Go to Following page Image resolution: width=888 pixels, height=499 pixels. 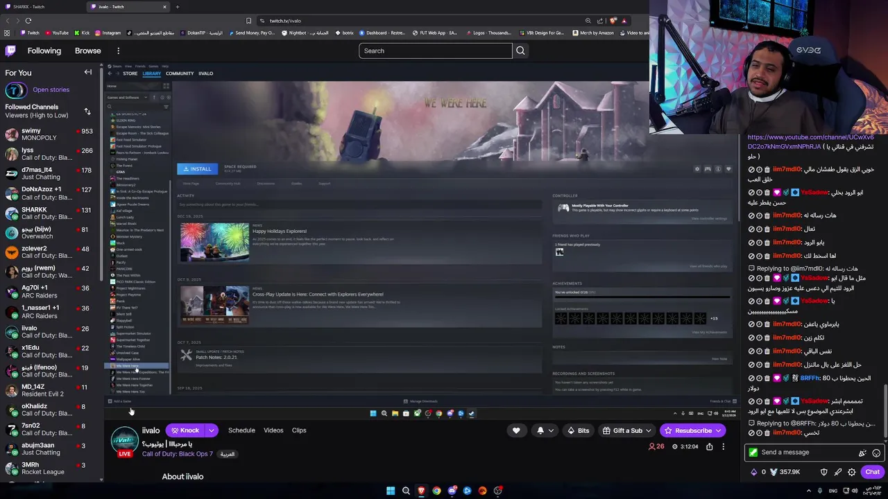44,51
